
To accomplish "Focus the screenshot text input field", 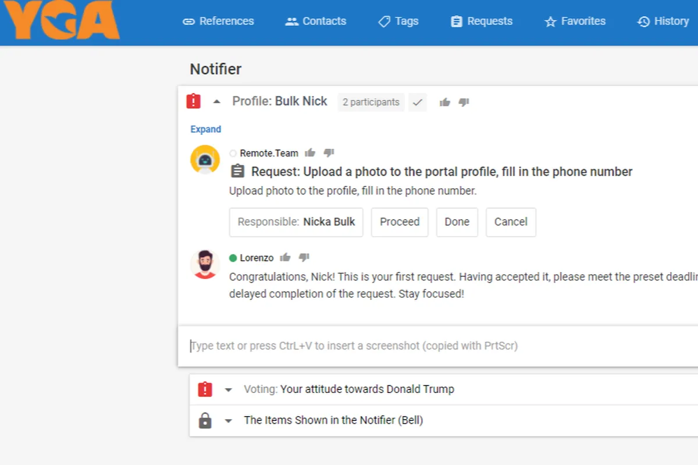I will coord(407,345).
